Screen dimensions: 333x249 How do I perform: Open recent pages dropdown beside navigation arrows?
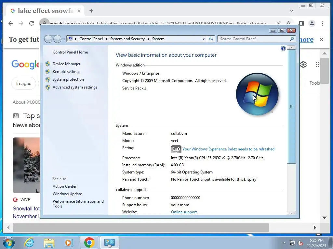coord(64,39)
